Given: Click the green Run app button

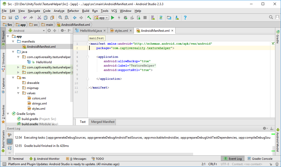Looking at the screenshot, I should (x=112, y=18).
